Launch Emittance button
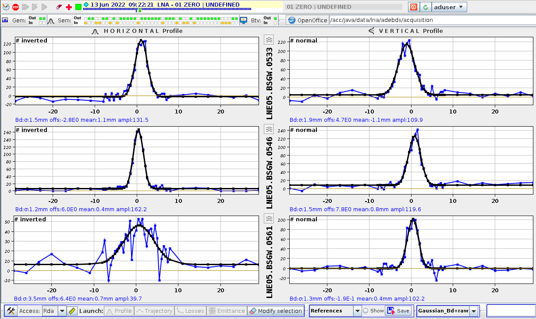Screen dimensions: 536x319 [227, 311]
